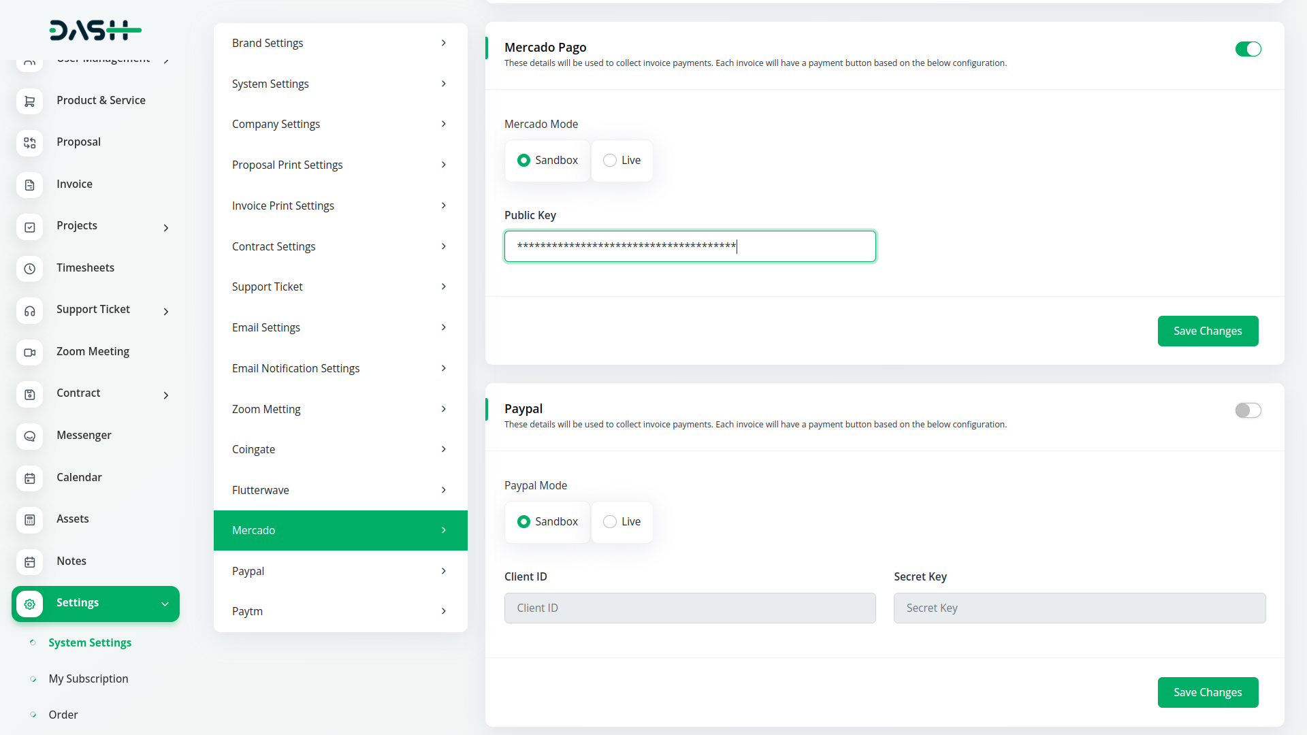Click the Settings gear icon
This screenshot has width=1307, height=735.
[29, 604]
